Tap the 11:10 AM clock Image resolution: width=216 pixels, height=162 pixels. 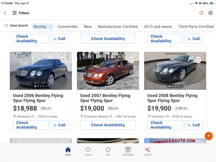click(7, 3)
